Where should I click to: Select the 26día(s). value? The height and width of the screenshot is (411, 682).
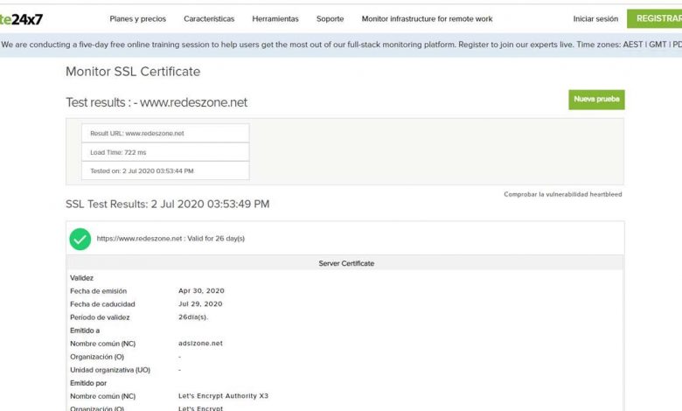(193, 317)
